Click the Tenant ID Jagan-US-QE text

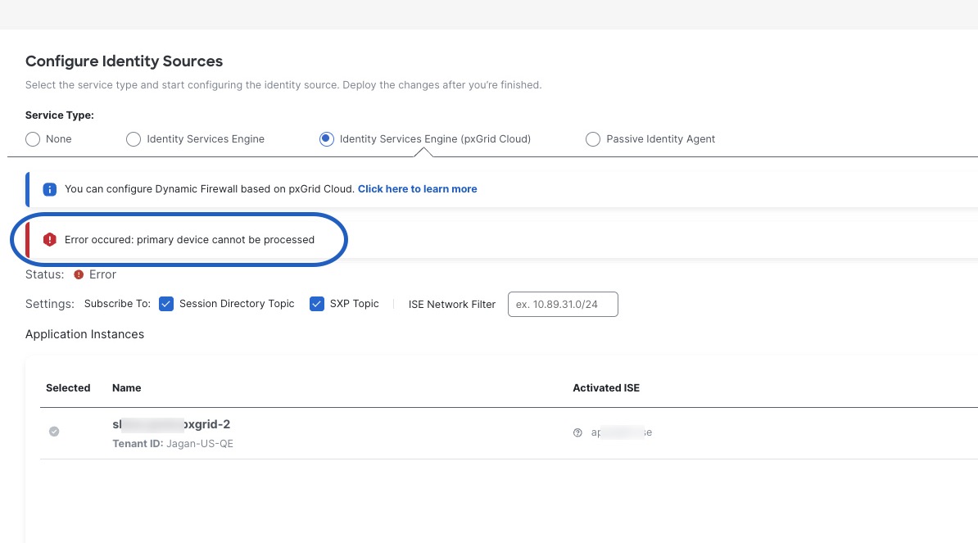pos(173,444)
